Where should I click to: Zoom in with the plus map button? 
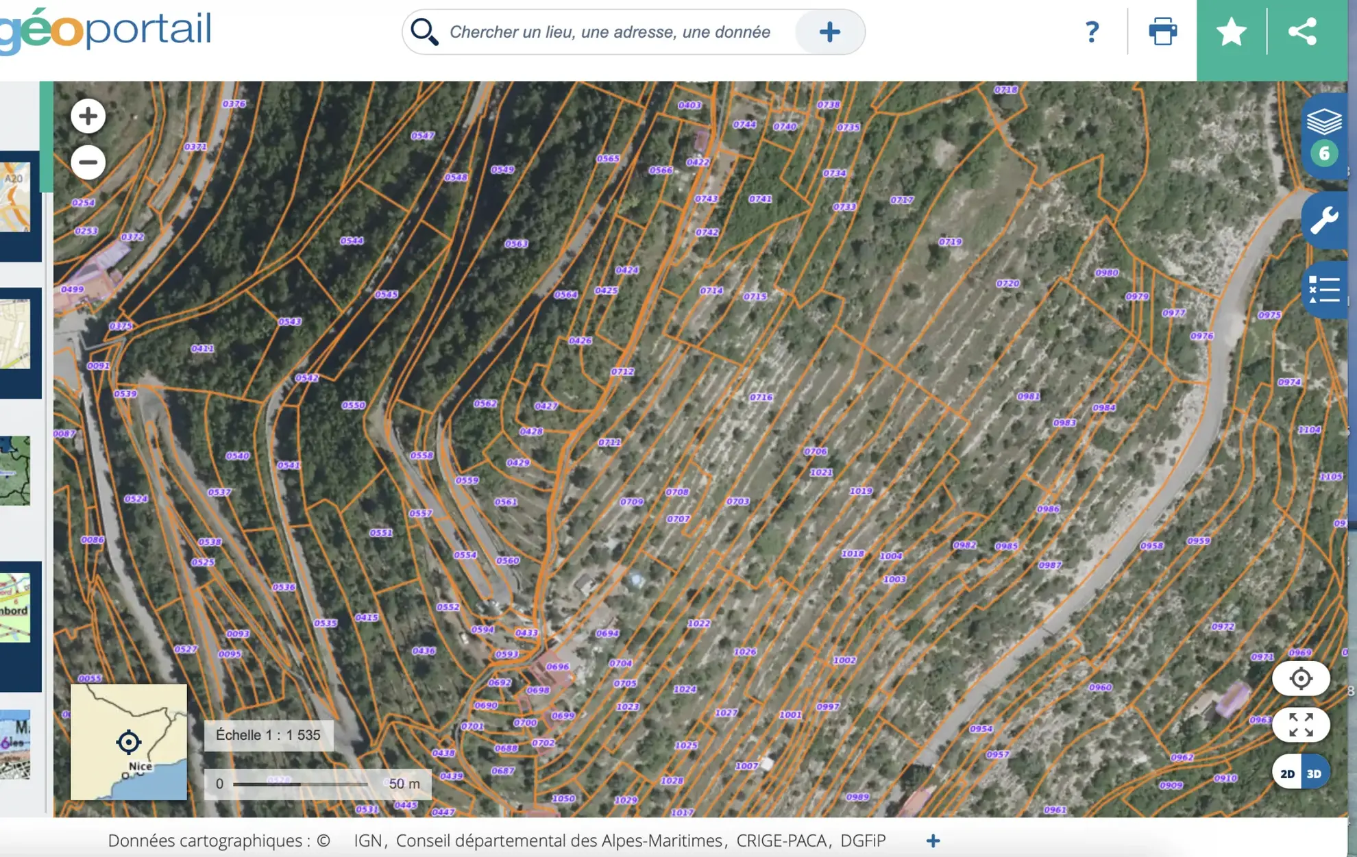point(88,116)
